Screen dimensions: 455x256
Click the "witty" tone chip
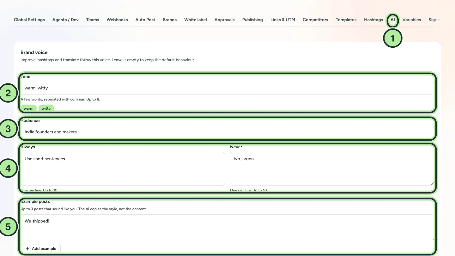46,108
